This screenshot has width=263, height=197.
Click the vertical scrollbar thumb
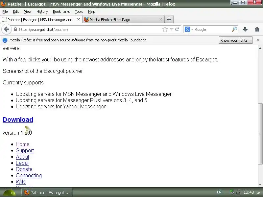point(260,134)
